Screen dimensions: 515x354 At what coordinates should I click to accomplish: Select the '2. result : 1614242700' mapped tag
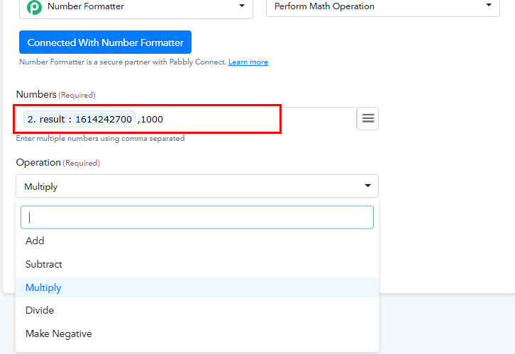(79, 119)
